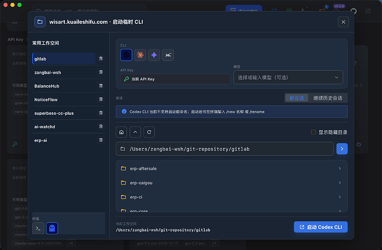382x250 pixels.
Task: Click the info icon in Codex notice
Action: click(124, 111)
